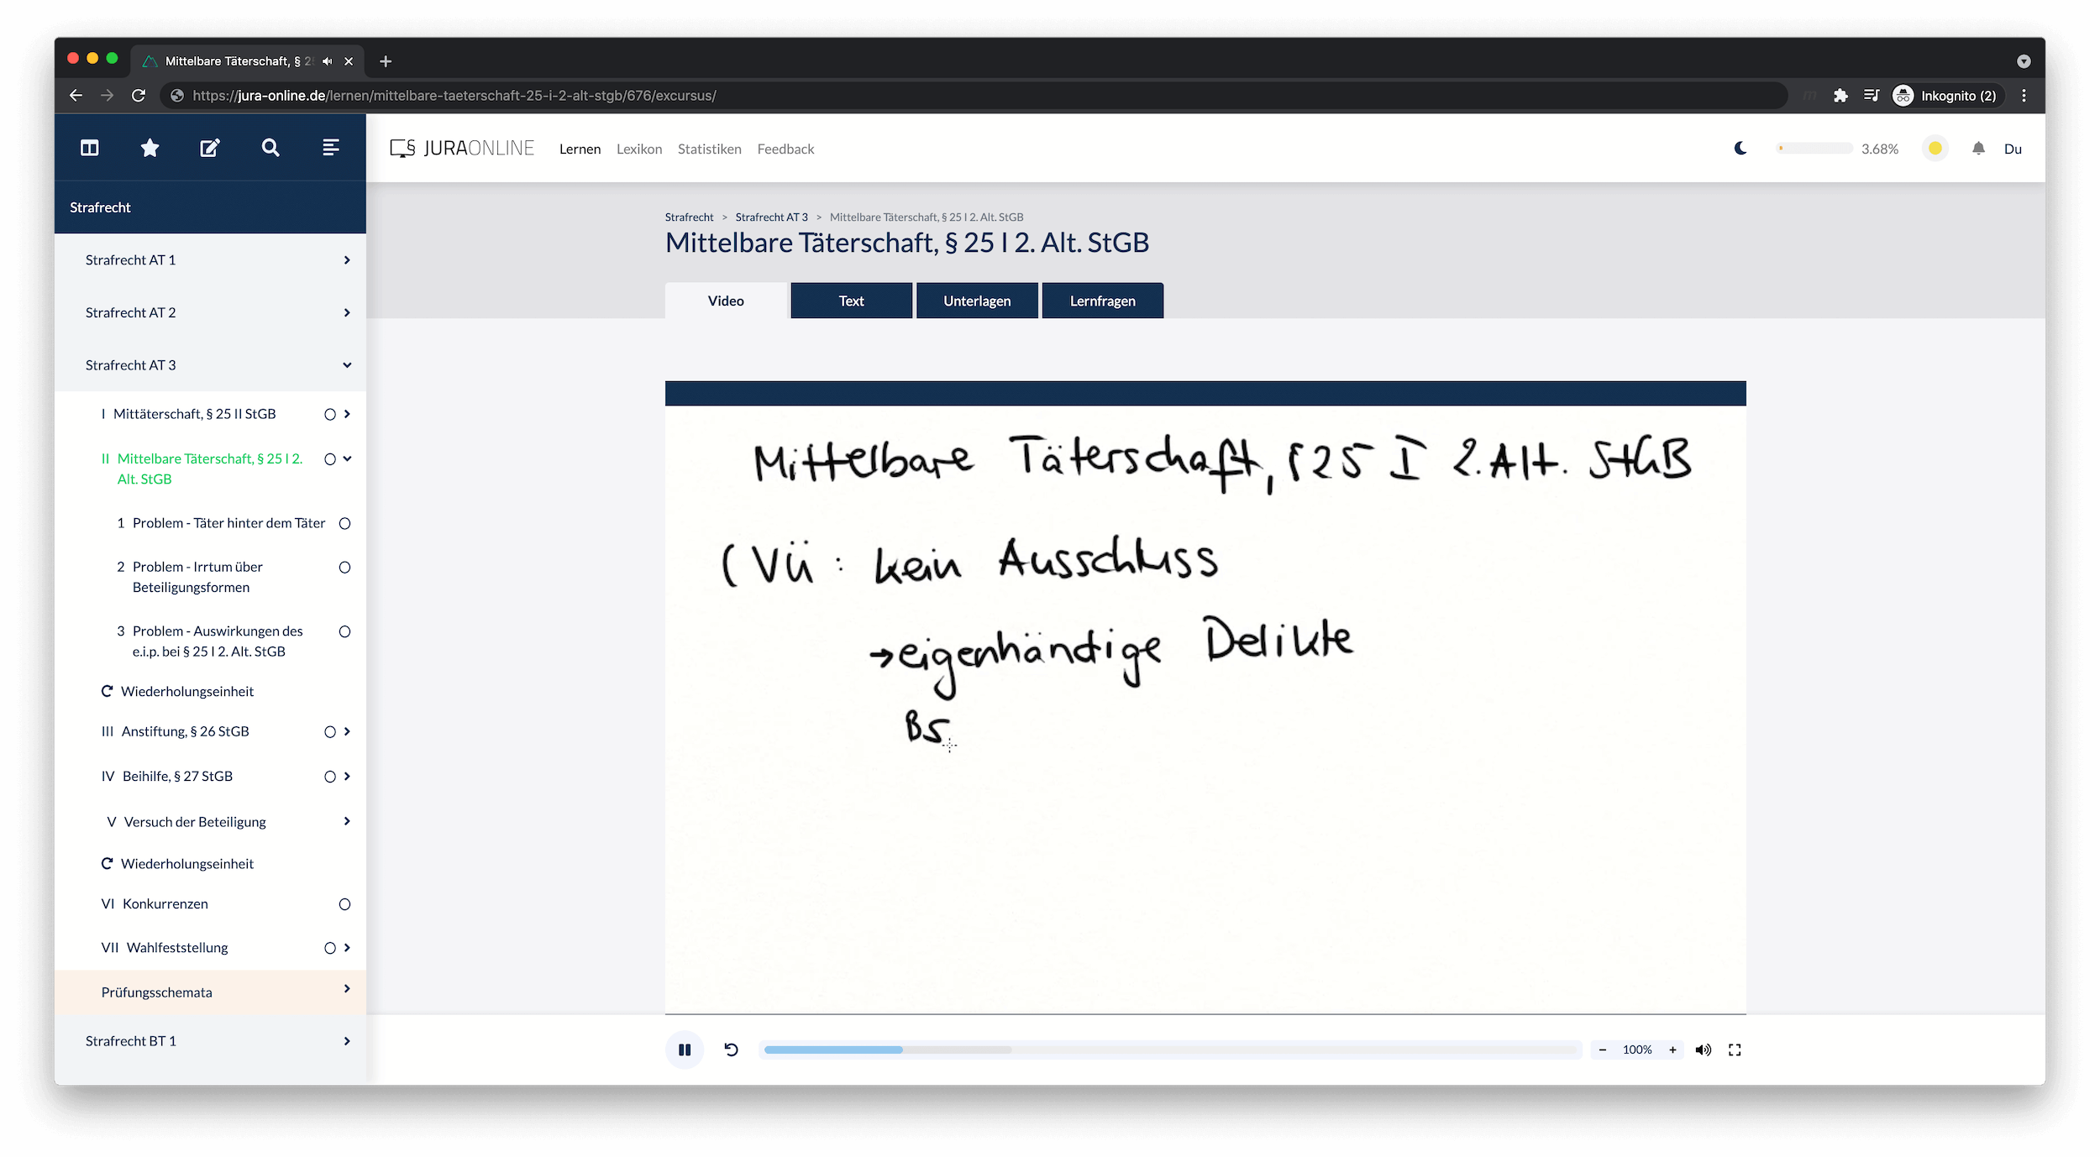Enable dark mode with the moon icon

[1740, 149]
